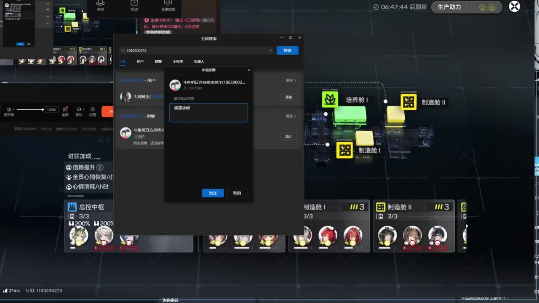Adjust the speaker volume slider

click(29, 109)
